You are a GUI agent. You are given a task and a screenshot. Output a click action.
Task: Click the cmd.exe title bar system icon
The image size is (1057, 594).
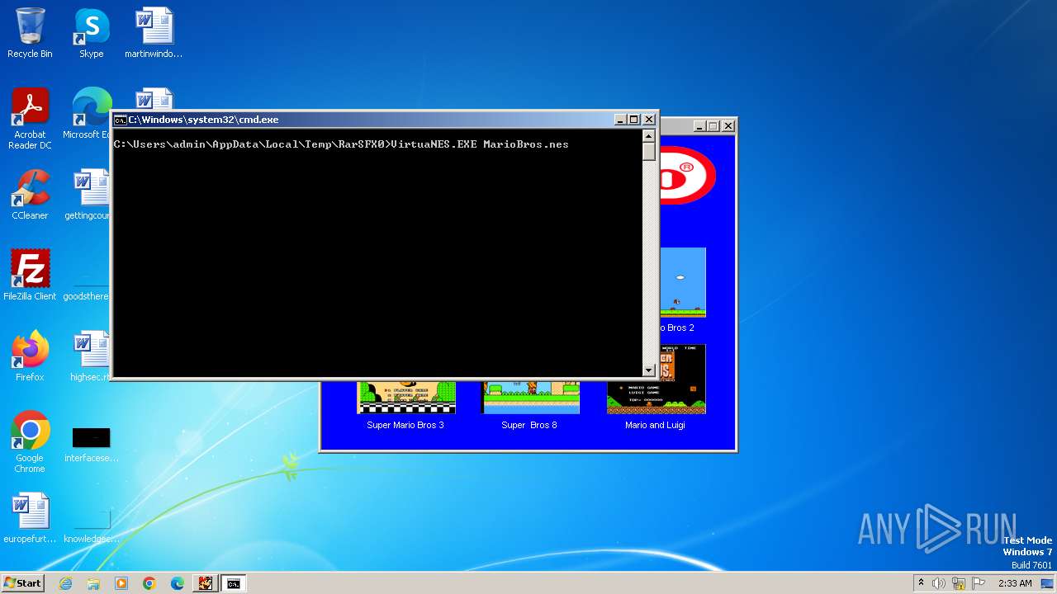120,120
